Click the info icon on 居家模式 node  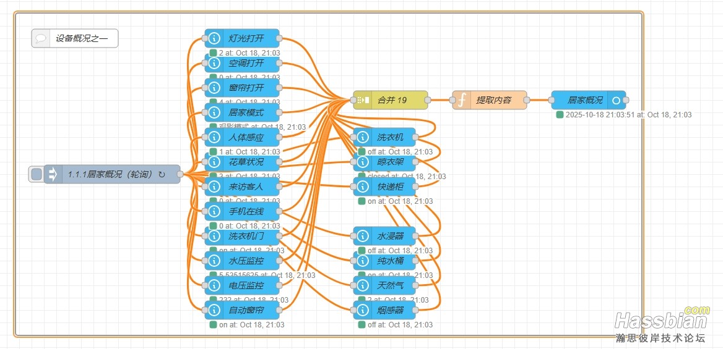[x=214, y=112]
